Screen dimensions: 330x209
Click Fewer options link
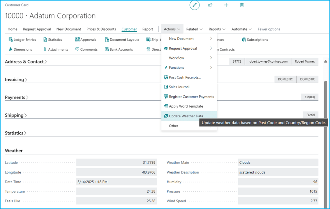pos(269,29)
